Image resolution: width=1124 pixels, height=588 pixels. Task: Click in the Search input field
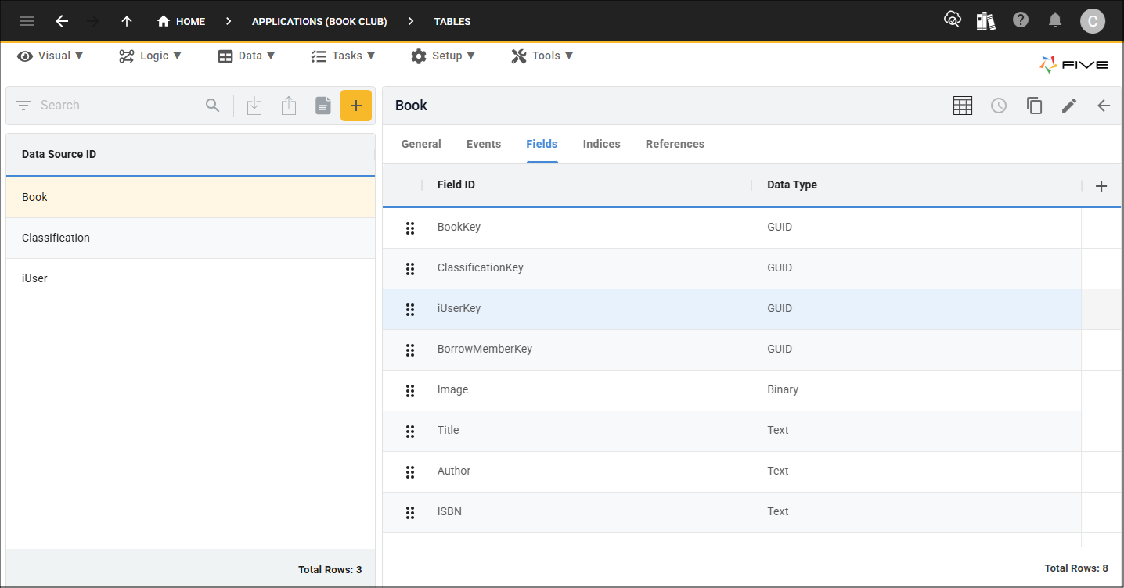[117, 106]
